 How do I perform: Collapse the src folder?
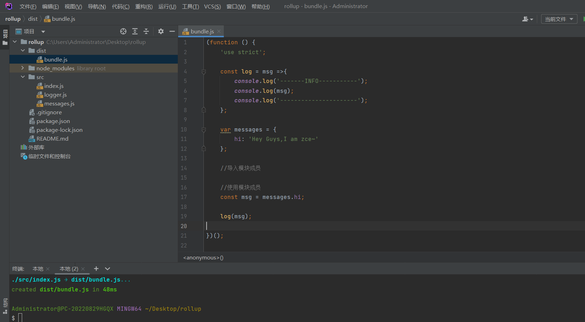(x=23, y=77)
